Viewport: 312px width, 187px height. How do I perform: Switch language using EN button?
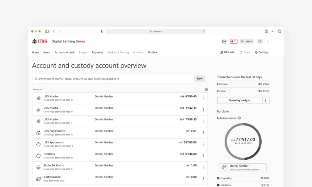click(x=260, y=41)
